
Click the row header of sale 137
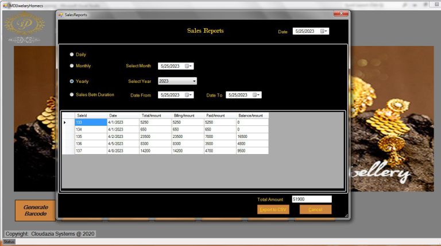[x=68, y=151]
